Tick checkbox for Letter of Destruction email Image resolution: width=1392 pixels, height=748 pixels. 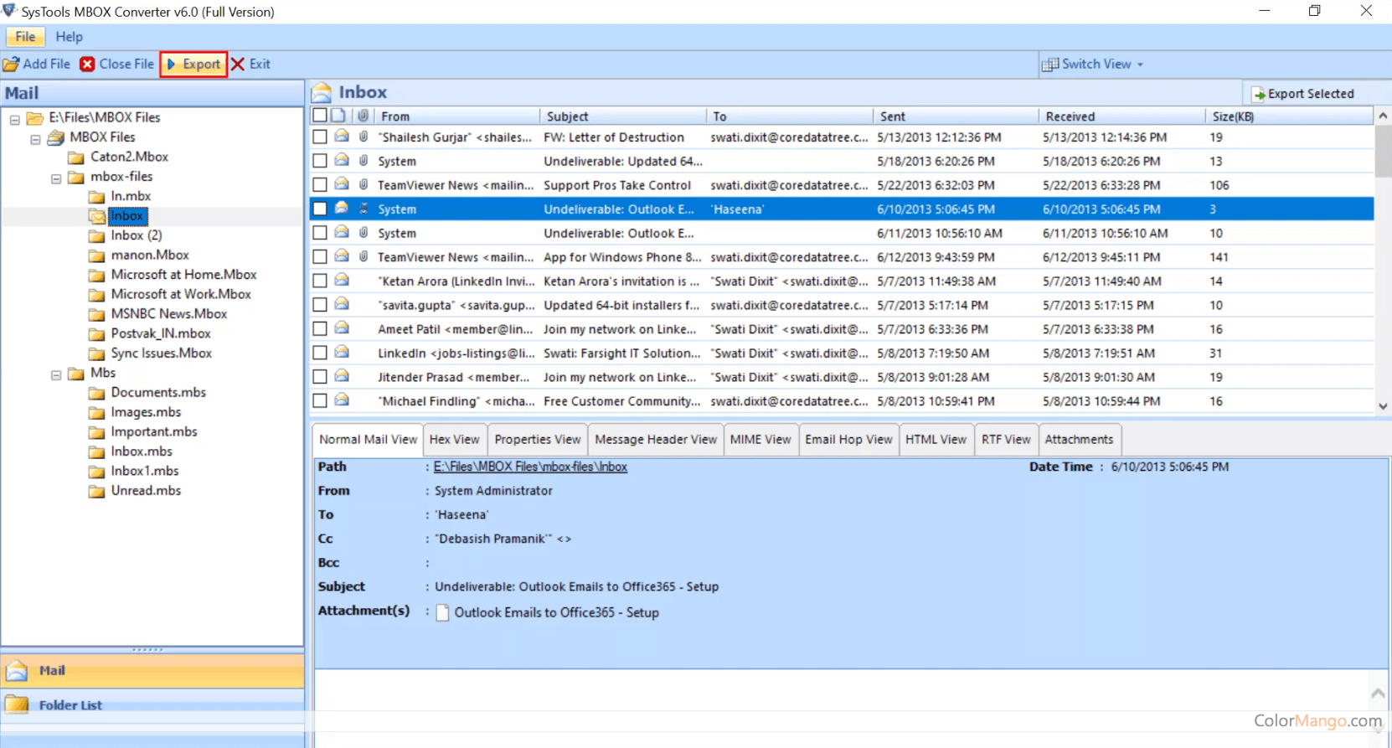click(x=320, y=137)
